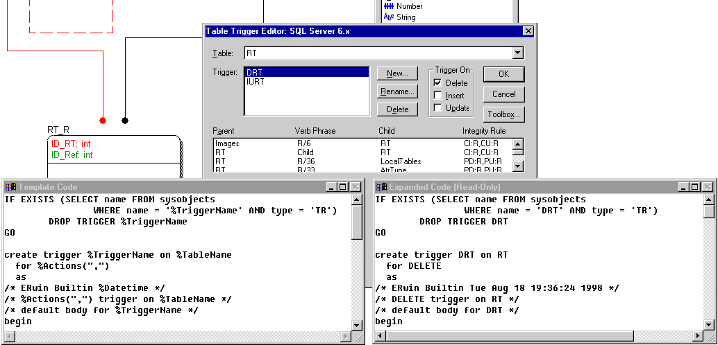Open the Toolbox... button

click(503, 114)
